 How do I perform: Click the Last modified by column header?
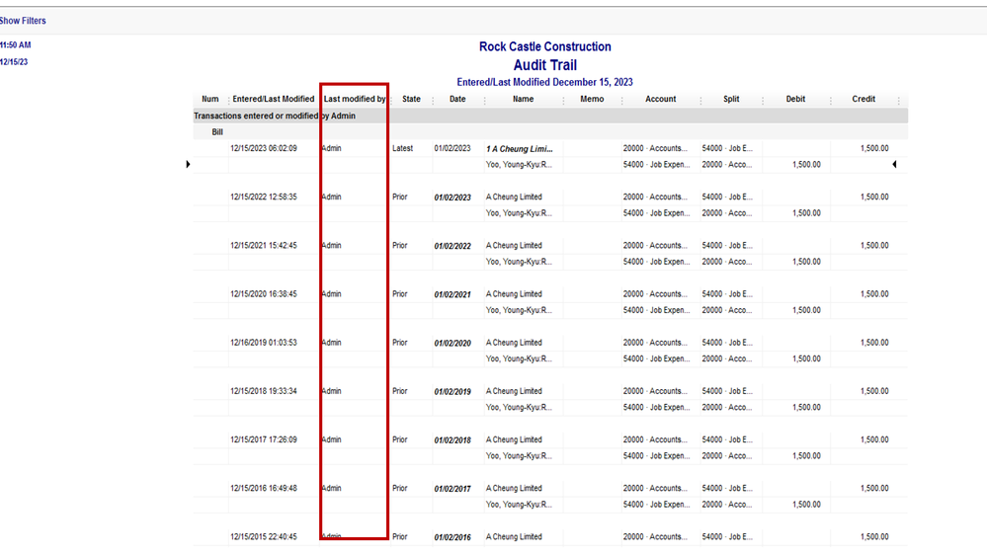pos(355,100)
